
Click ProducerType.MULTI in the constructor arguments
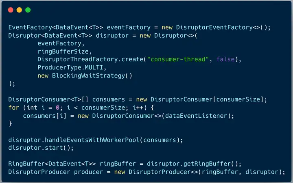(70, 67)
